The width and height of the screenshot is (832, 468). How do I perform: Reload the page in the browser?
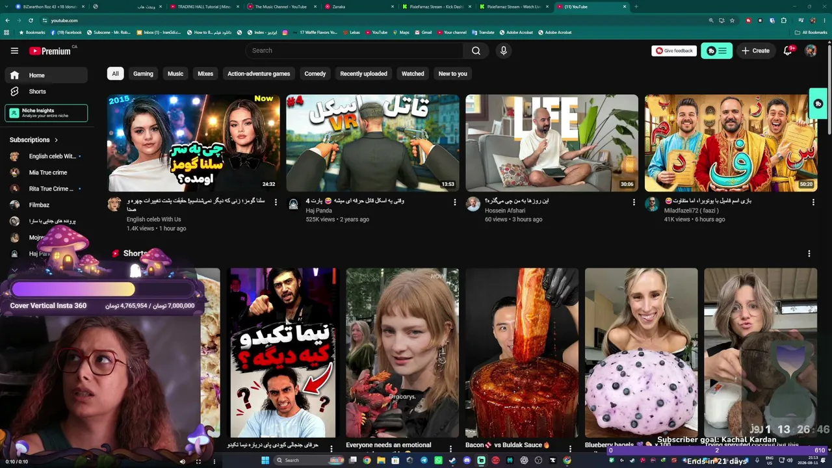coord(31,20)
